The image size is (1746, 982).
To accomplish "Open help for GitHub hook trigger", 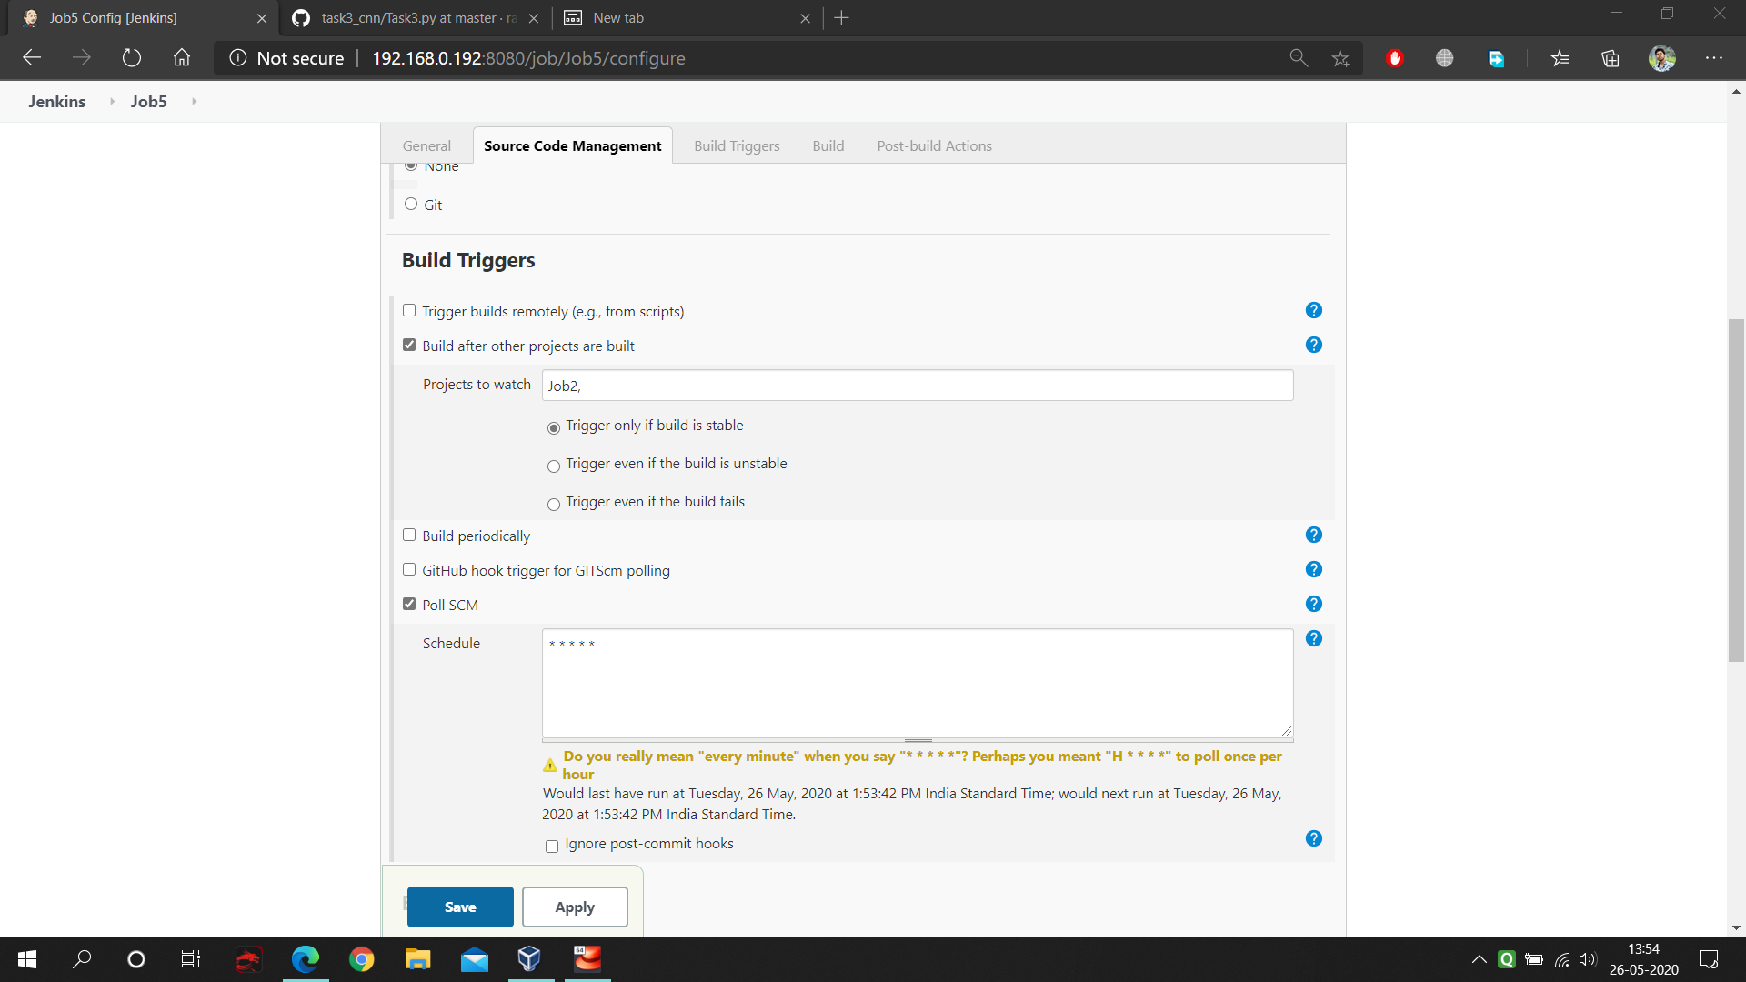I will click(x=1313, y=570).
